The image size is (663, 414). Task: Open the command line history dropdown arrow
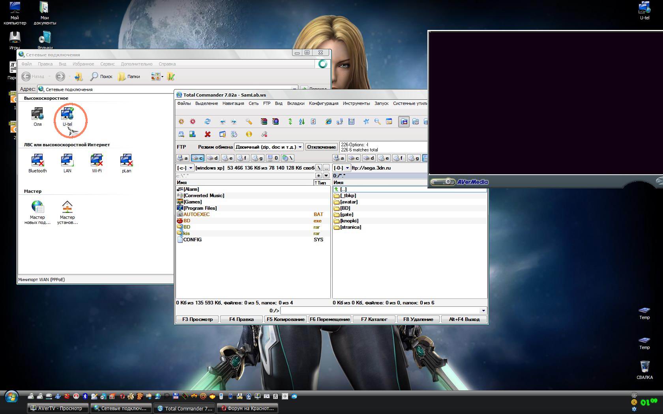point(483,311)
